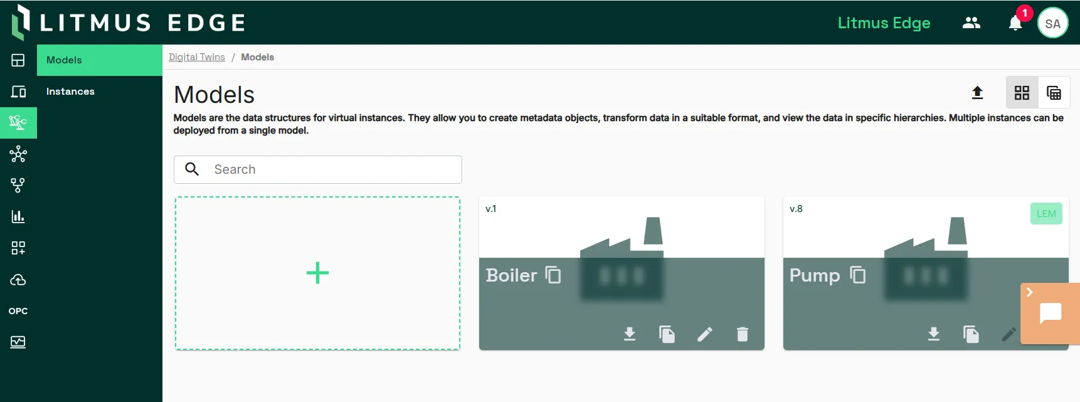
Task: Click the Litmus Edge header text
Action: 884,23
